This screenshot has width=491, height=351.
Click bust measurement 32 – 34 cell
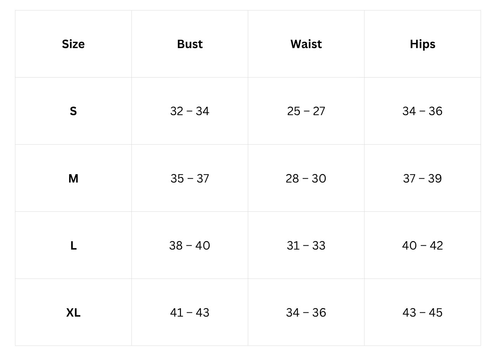(190, 111)
